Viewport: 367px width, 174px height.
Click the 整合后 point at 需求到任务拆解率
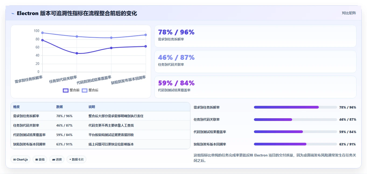(42, 33)
